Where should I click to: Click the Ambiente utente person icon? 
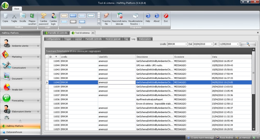[x=7, y=43]
